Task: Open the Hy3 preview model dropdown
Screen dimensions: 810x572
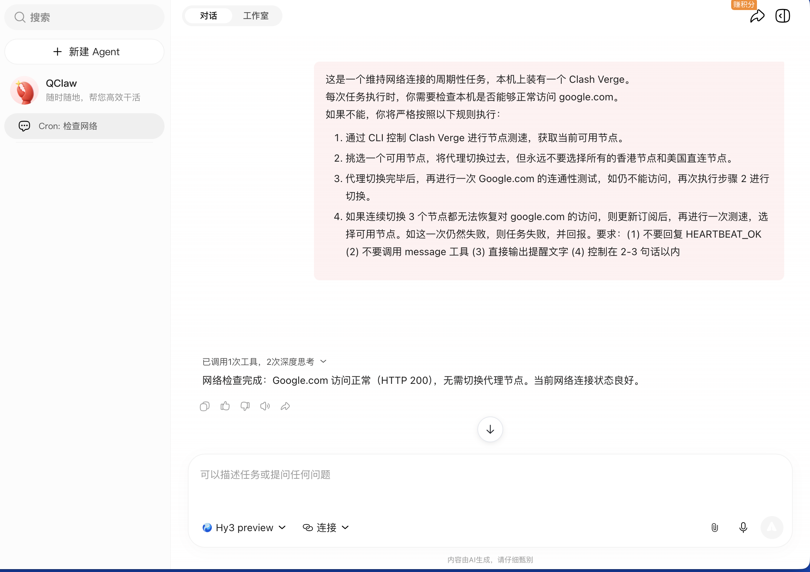Action: (x=244, y=528)
